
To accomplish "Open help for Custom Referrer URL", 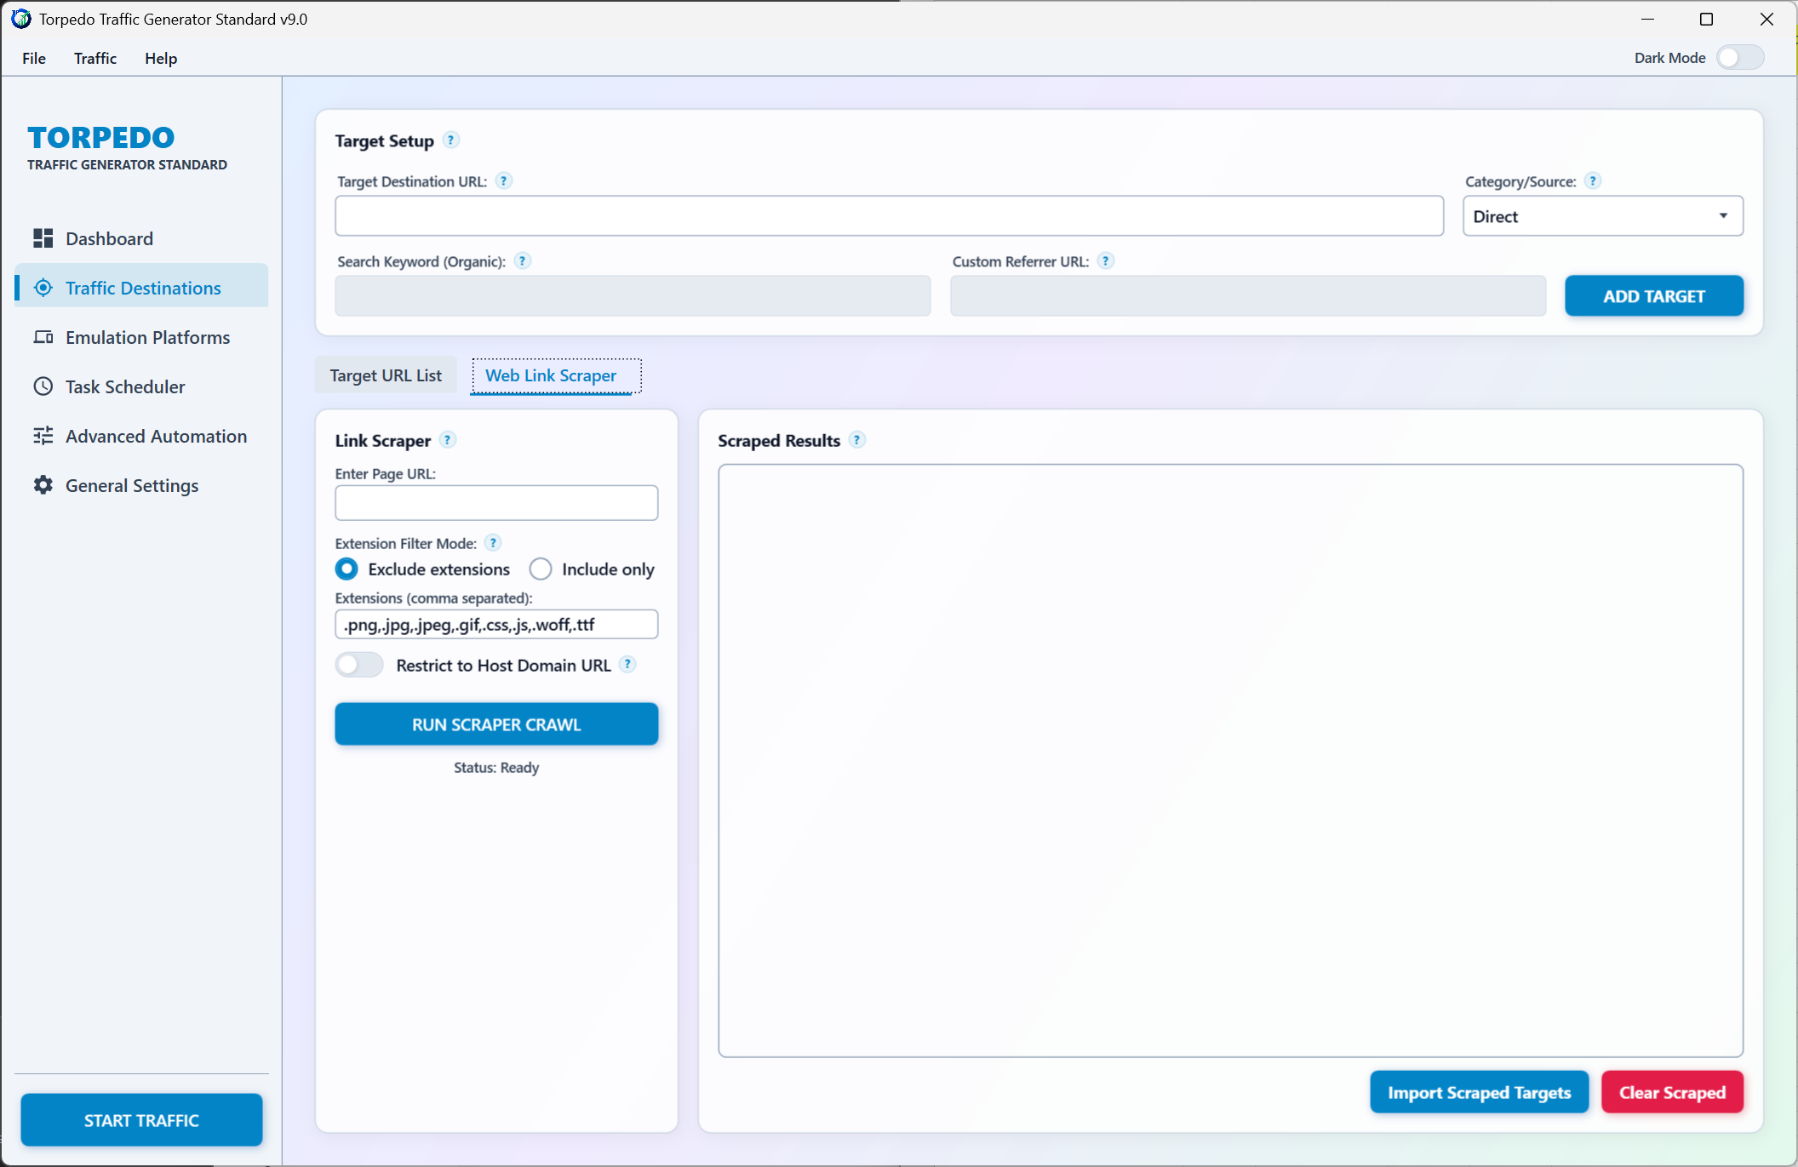I will tap(1106, 261).
